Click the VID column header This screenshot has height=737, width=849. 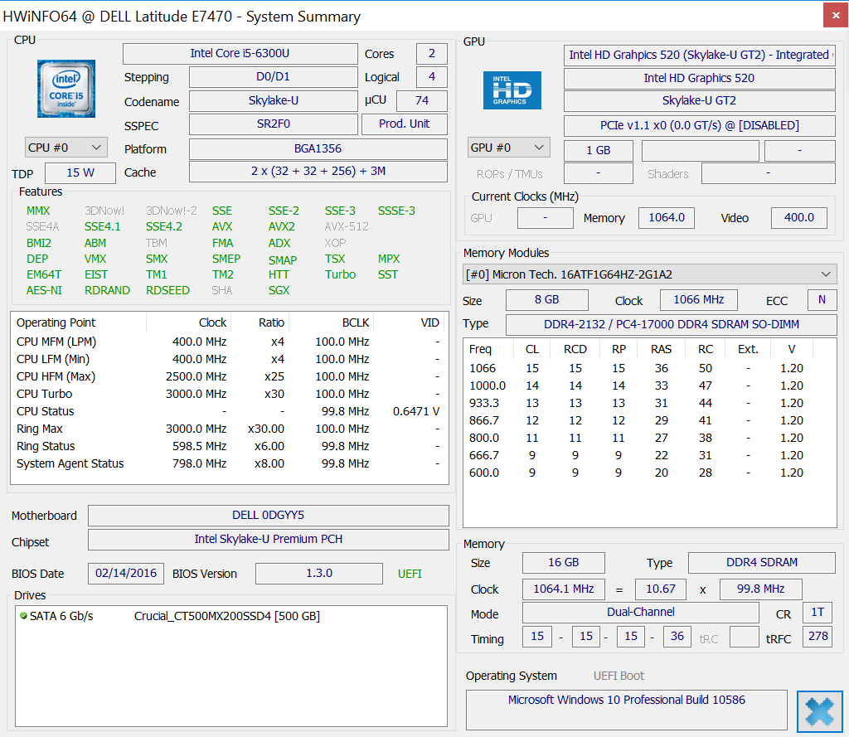[x=408, y=322]
